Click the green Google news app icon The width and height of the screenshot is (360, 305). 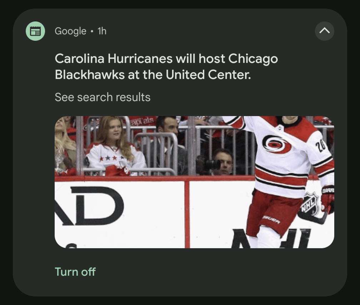35,31
